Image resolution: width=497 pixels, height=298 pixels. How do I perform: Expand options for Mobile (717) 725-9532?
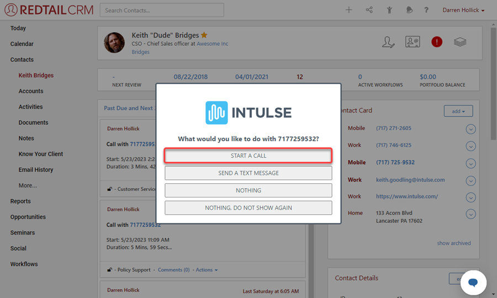470,163
